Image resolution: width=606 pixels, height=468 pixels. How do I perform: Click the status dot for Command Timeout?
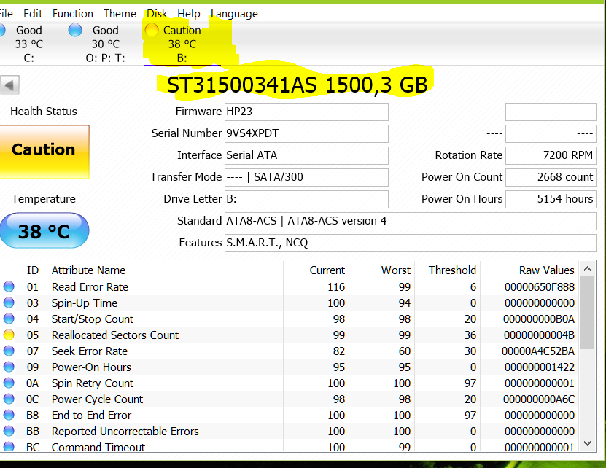(9, 446)
